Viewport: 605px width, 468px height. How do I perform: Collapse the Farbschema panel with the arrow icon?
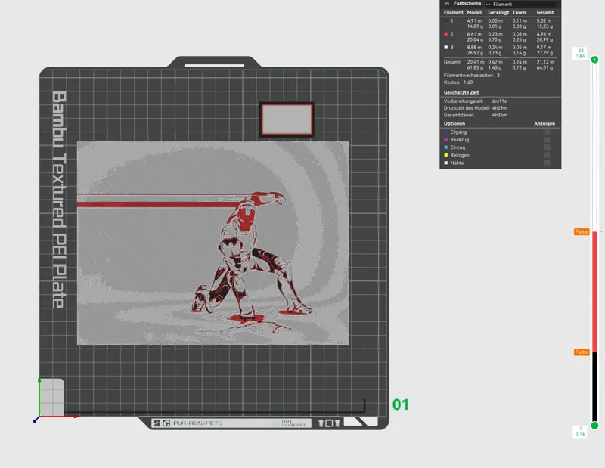tap(447, 3)
